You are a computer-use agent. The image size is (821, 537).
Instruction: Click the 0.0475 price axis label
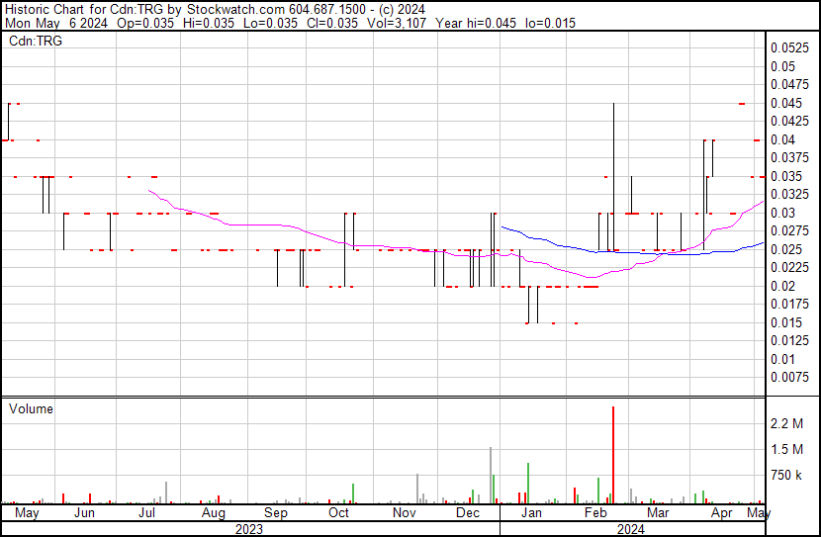[789, 85]
